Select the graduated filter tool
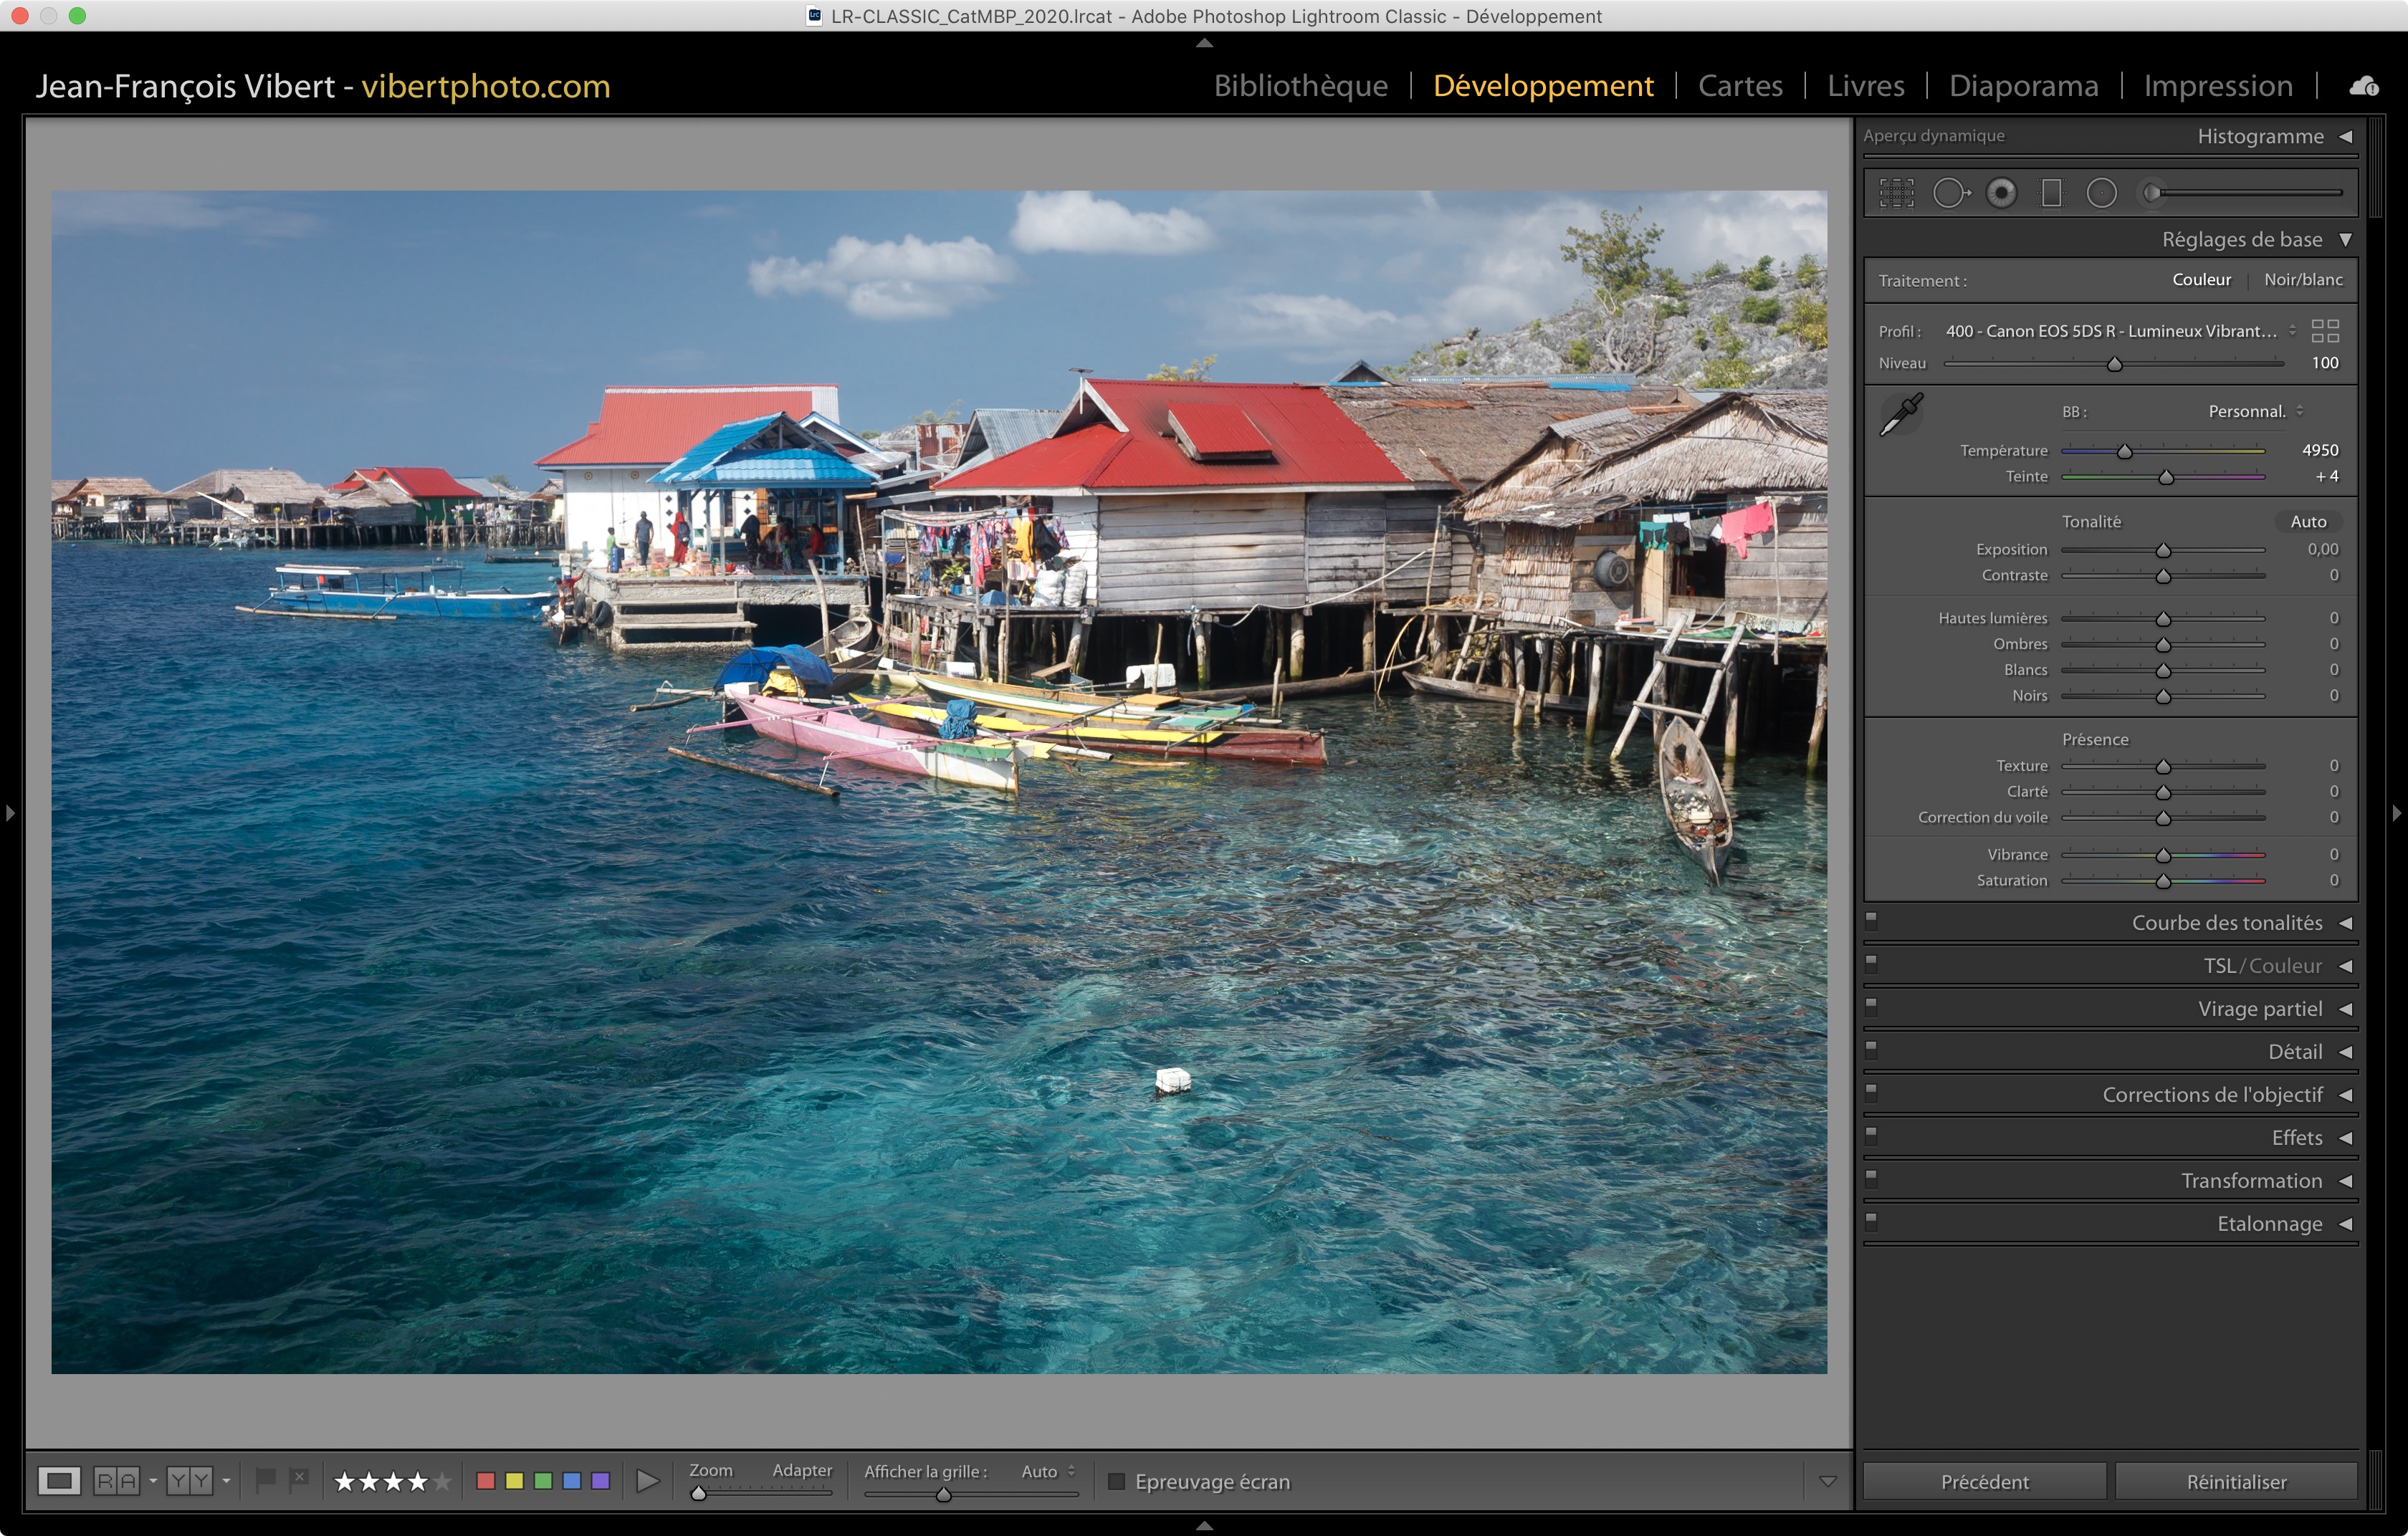 (x=2051, y=193)
